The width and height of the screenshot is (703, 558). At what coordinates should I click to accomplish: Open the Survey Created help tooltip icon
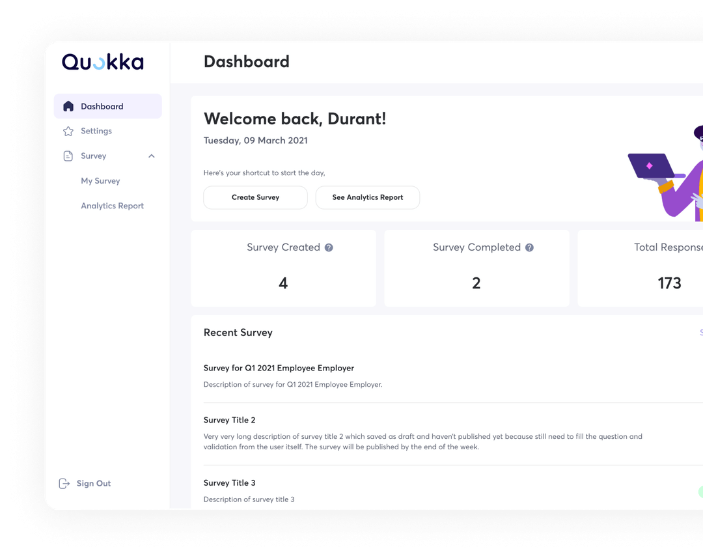(x=328, y=247)
